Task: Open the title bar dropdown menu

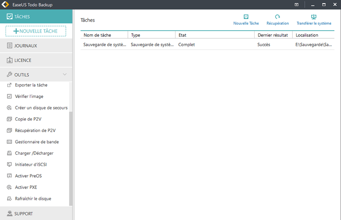Action: point(297,5)
